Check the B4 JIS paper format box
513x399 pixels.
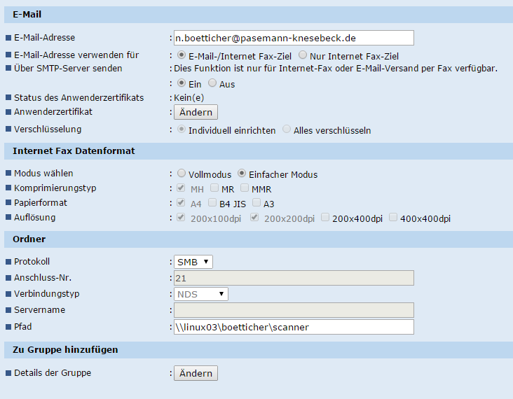point(212,203)
